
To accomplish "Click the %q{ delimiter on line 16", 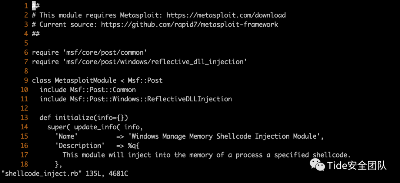I will tap(133, 145).
